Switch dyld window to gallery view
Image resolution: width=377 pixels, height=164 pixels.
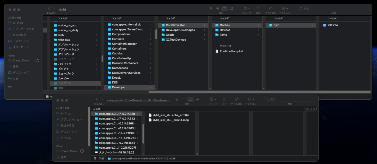click(x=231, y=9)
